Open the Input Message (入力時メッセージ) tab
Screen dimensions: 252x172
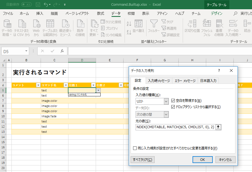pyautogui.click(x=159, y=81)
